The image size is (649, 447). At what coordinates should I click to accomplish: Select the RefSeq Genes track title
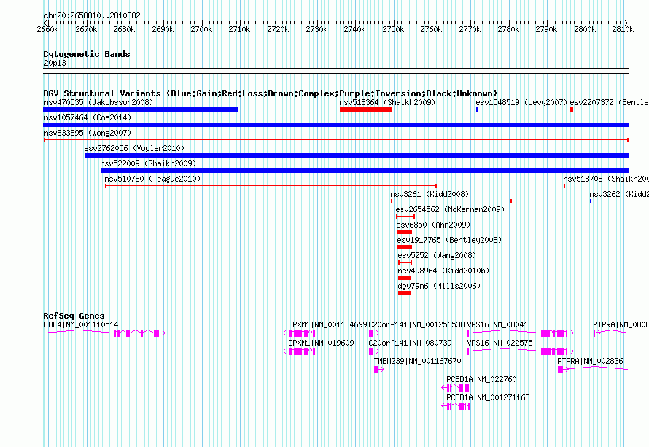74,316
